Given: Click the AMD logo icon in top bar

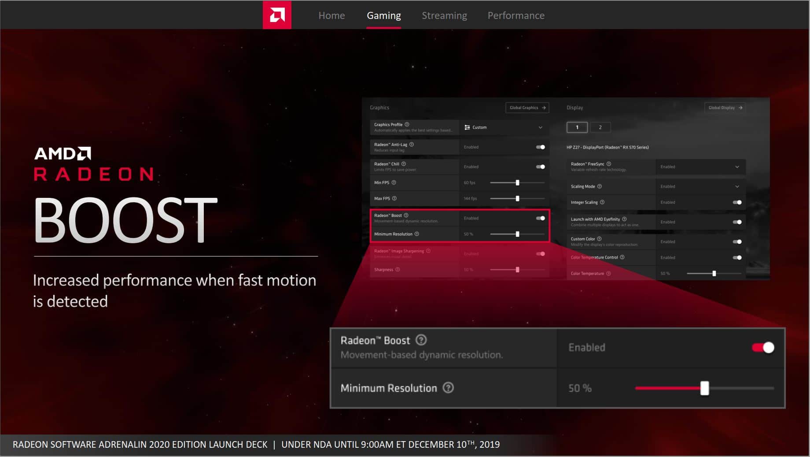Looking at the screenshot, I should click(x=277, y=15).
